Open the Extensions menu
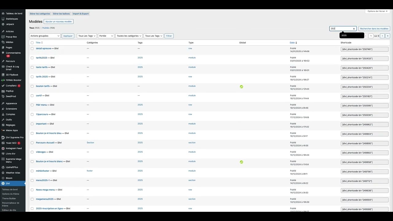The height and width of the screenshot is (221, 393). (11, 109)
